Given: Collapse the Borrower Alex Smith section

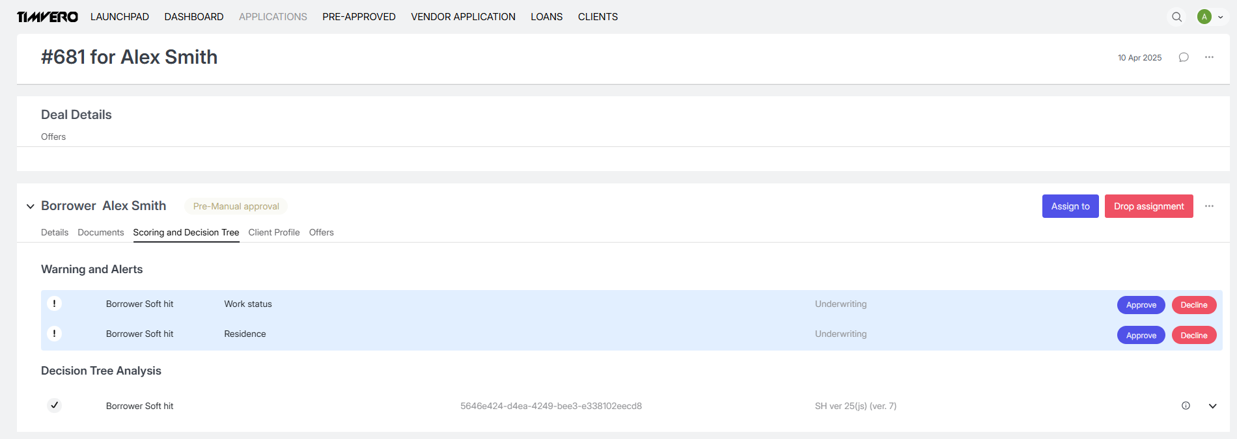Looking at the screenshot, I should pos(30,206).
